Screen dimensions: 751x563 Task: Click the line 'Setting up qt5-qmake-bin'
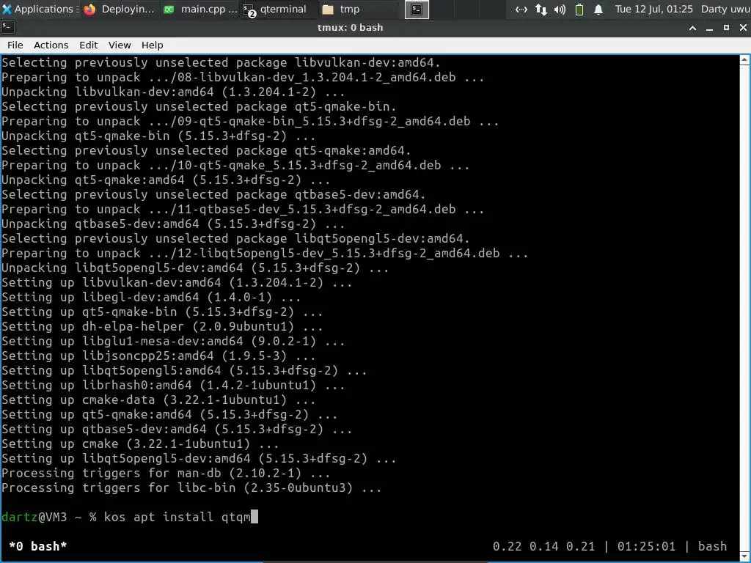pyautogui.click(x=162, y=312)
